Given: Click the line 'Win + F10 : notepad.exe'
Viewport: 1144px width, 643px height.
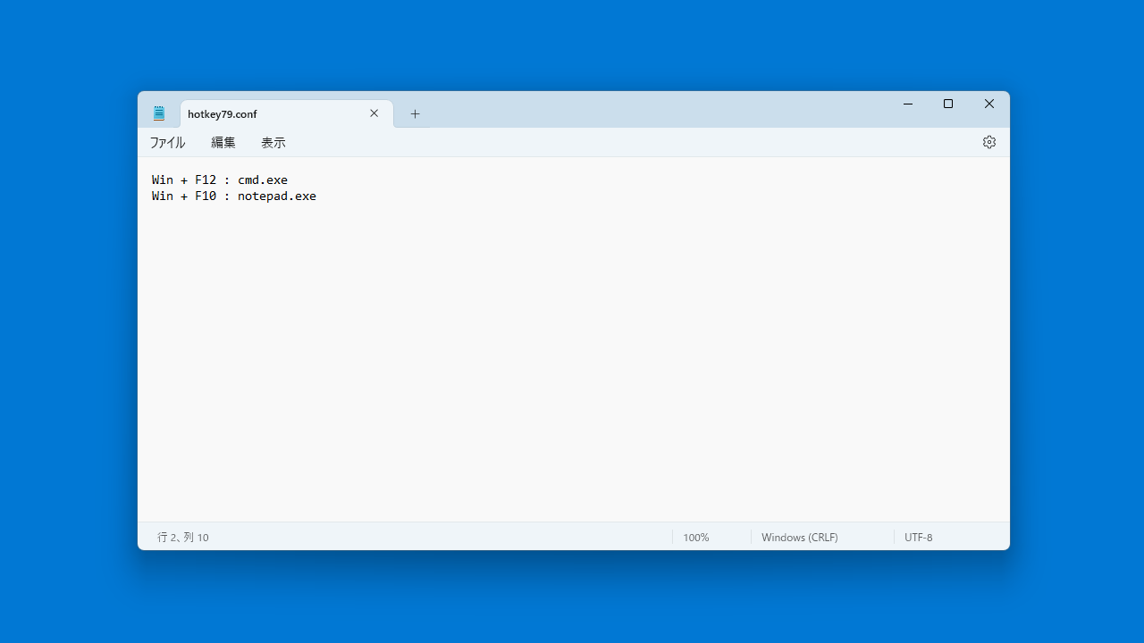Looking at the screenshot, I should coord(234,196).
